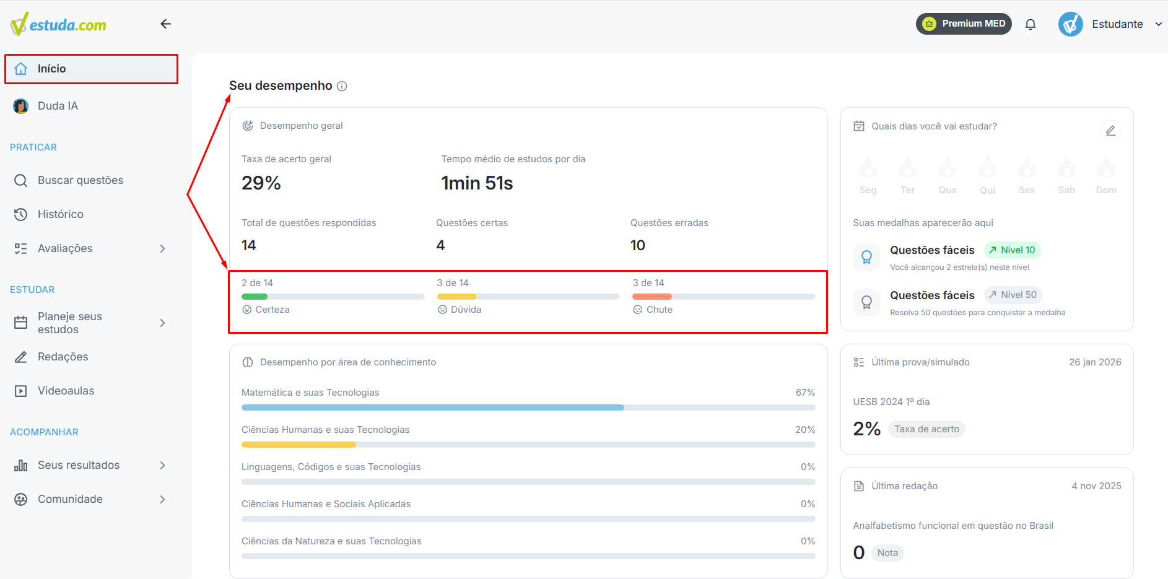Open the Estudante account dropdown arrow
The height and width of the screenshot is (579, 1168).
pos(1159,24)
